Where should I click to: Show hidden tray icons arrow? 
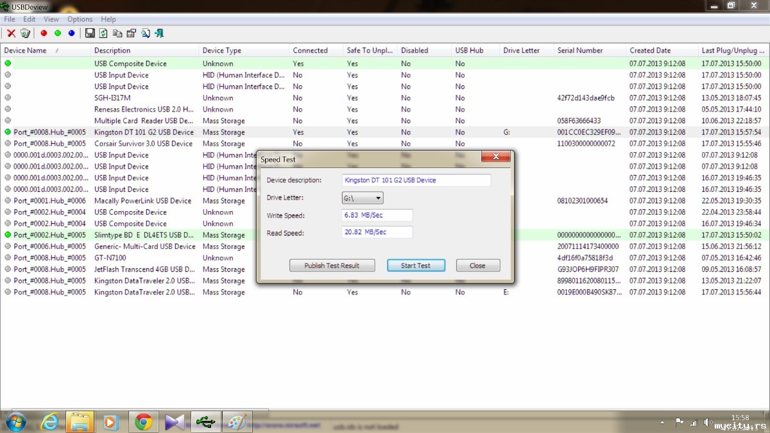coord(662,422)
